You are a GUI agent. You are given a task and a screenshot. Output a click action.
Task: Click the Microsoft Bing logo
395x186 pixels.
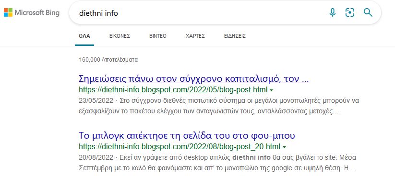[32, 12]
